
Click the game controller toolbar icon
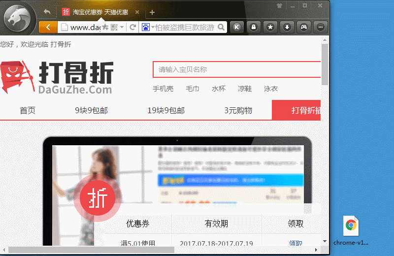[304, 27]
